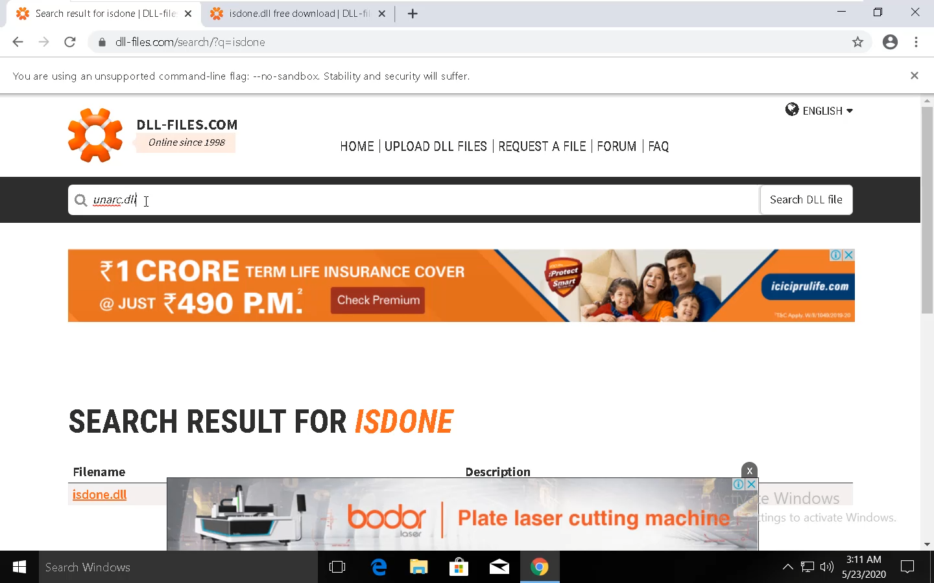The width and height of the screenshot is (934, 583).
Task: Open the Chrome profile avatar
Action: coord(890,42)
